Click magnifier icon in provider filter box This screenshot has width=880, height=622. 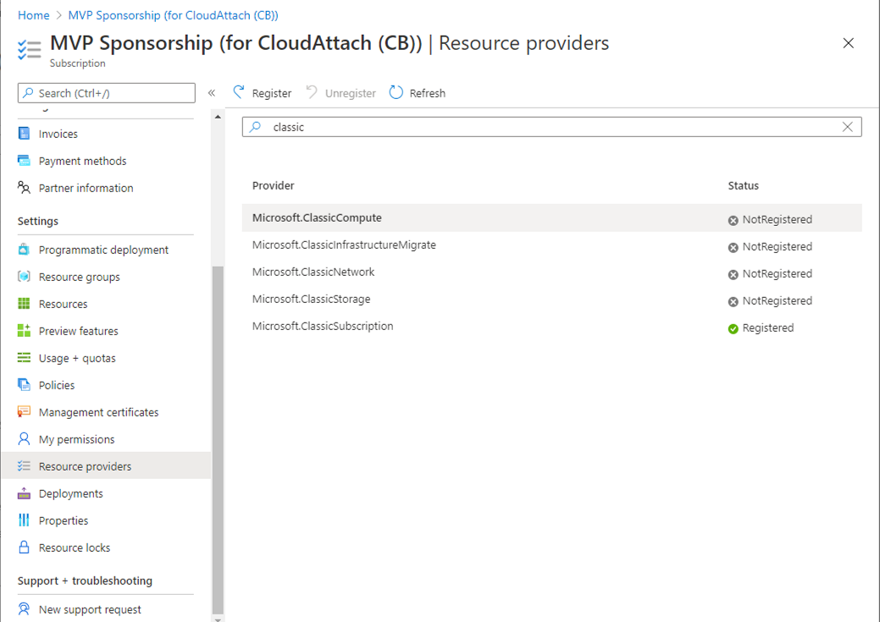[256, 127]
